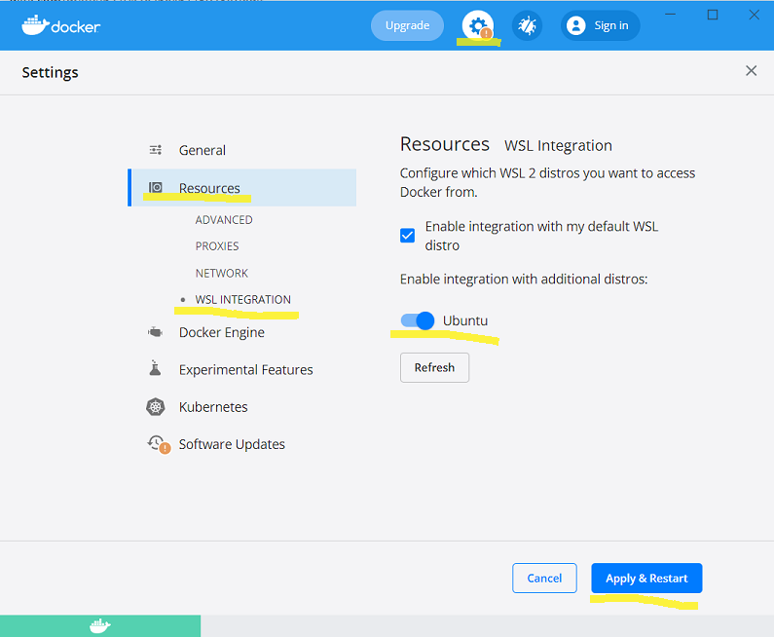Click the Sign in button

click(601, 25)
